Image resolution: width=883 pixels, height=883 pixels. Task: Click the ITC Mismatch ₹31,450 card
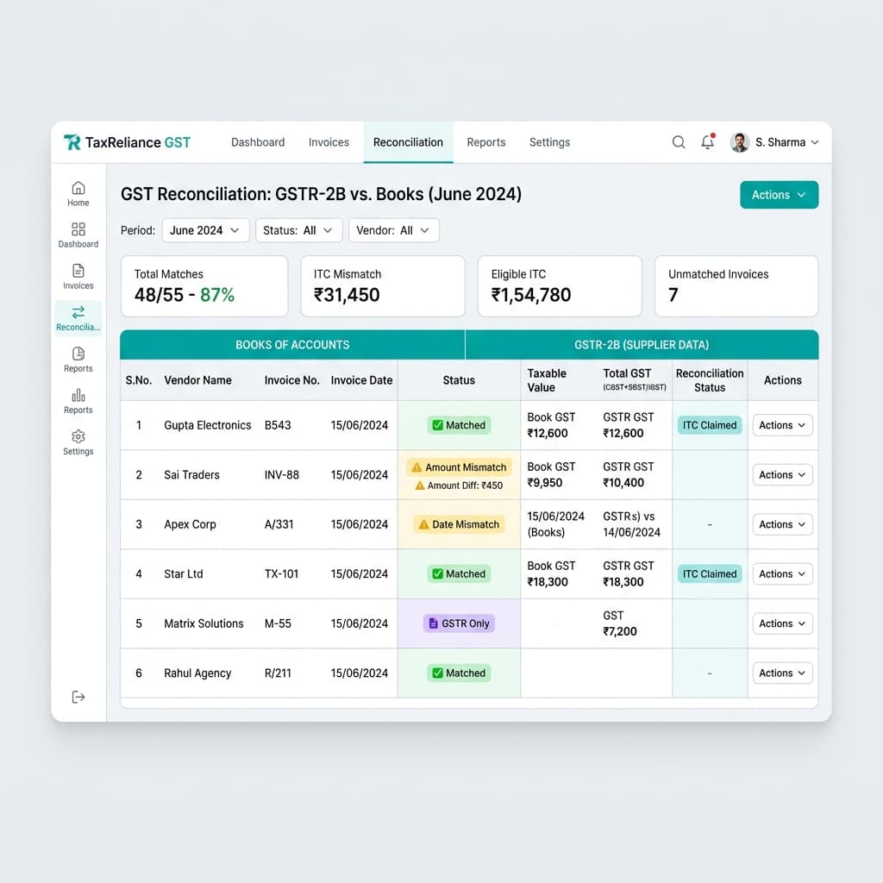click(383, 286)
